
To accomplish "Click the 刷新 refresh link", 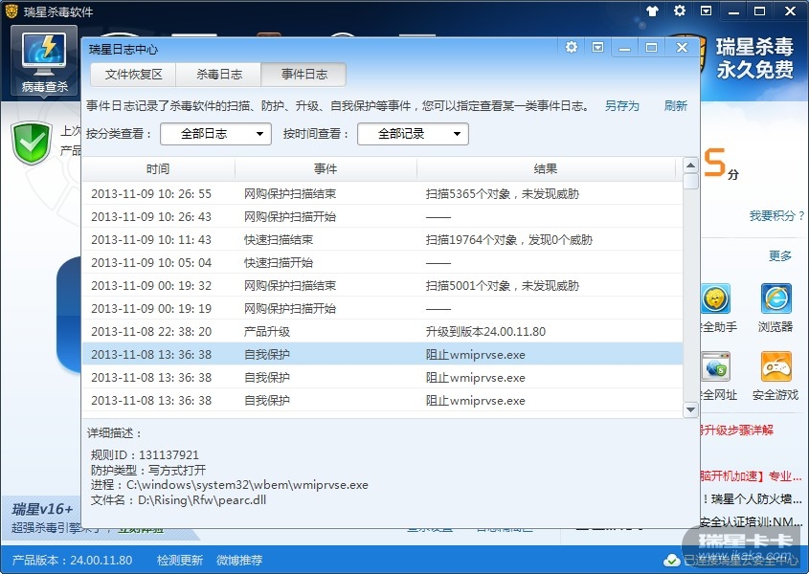I will [x=676, y=106].
